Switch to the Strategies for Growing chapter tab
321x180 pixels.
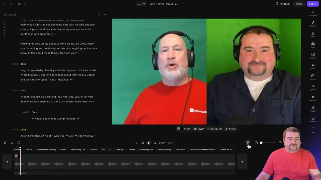pyautogui.click(x=48, y=149)
